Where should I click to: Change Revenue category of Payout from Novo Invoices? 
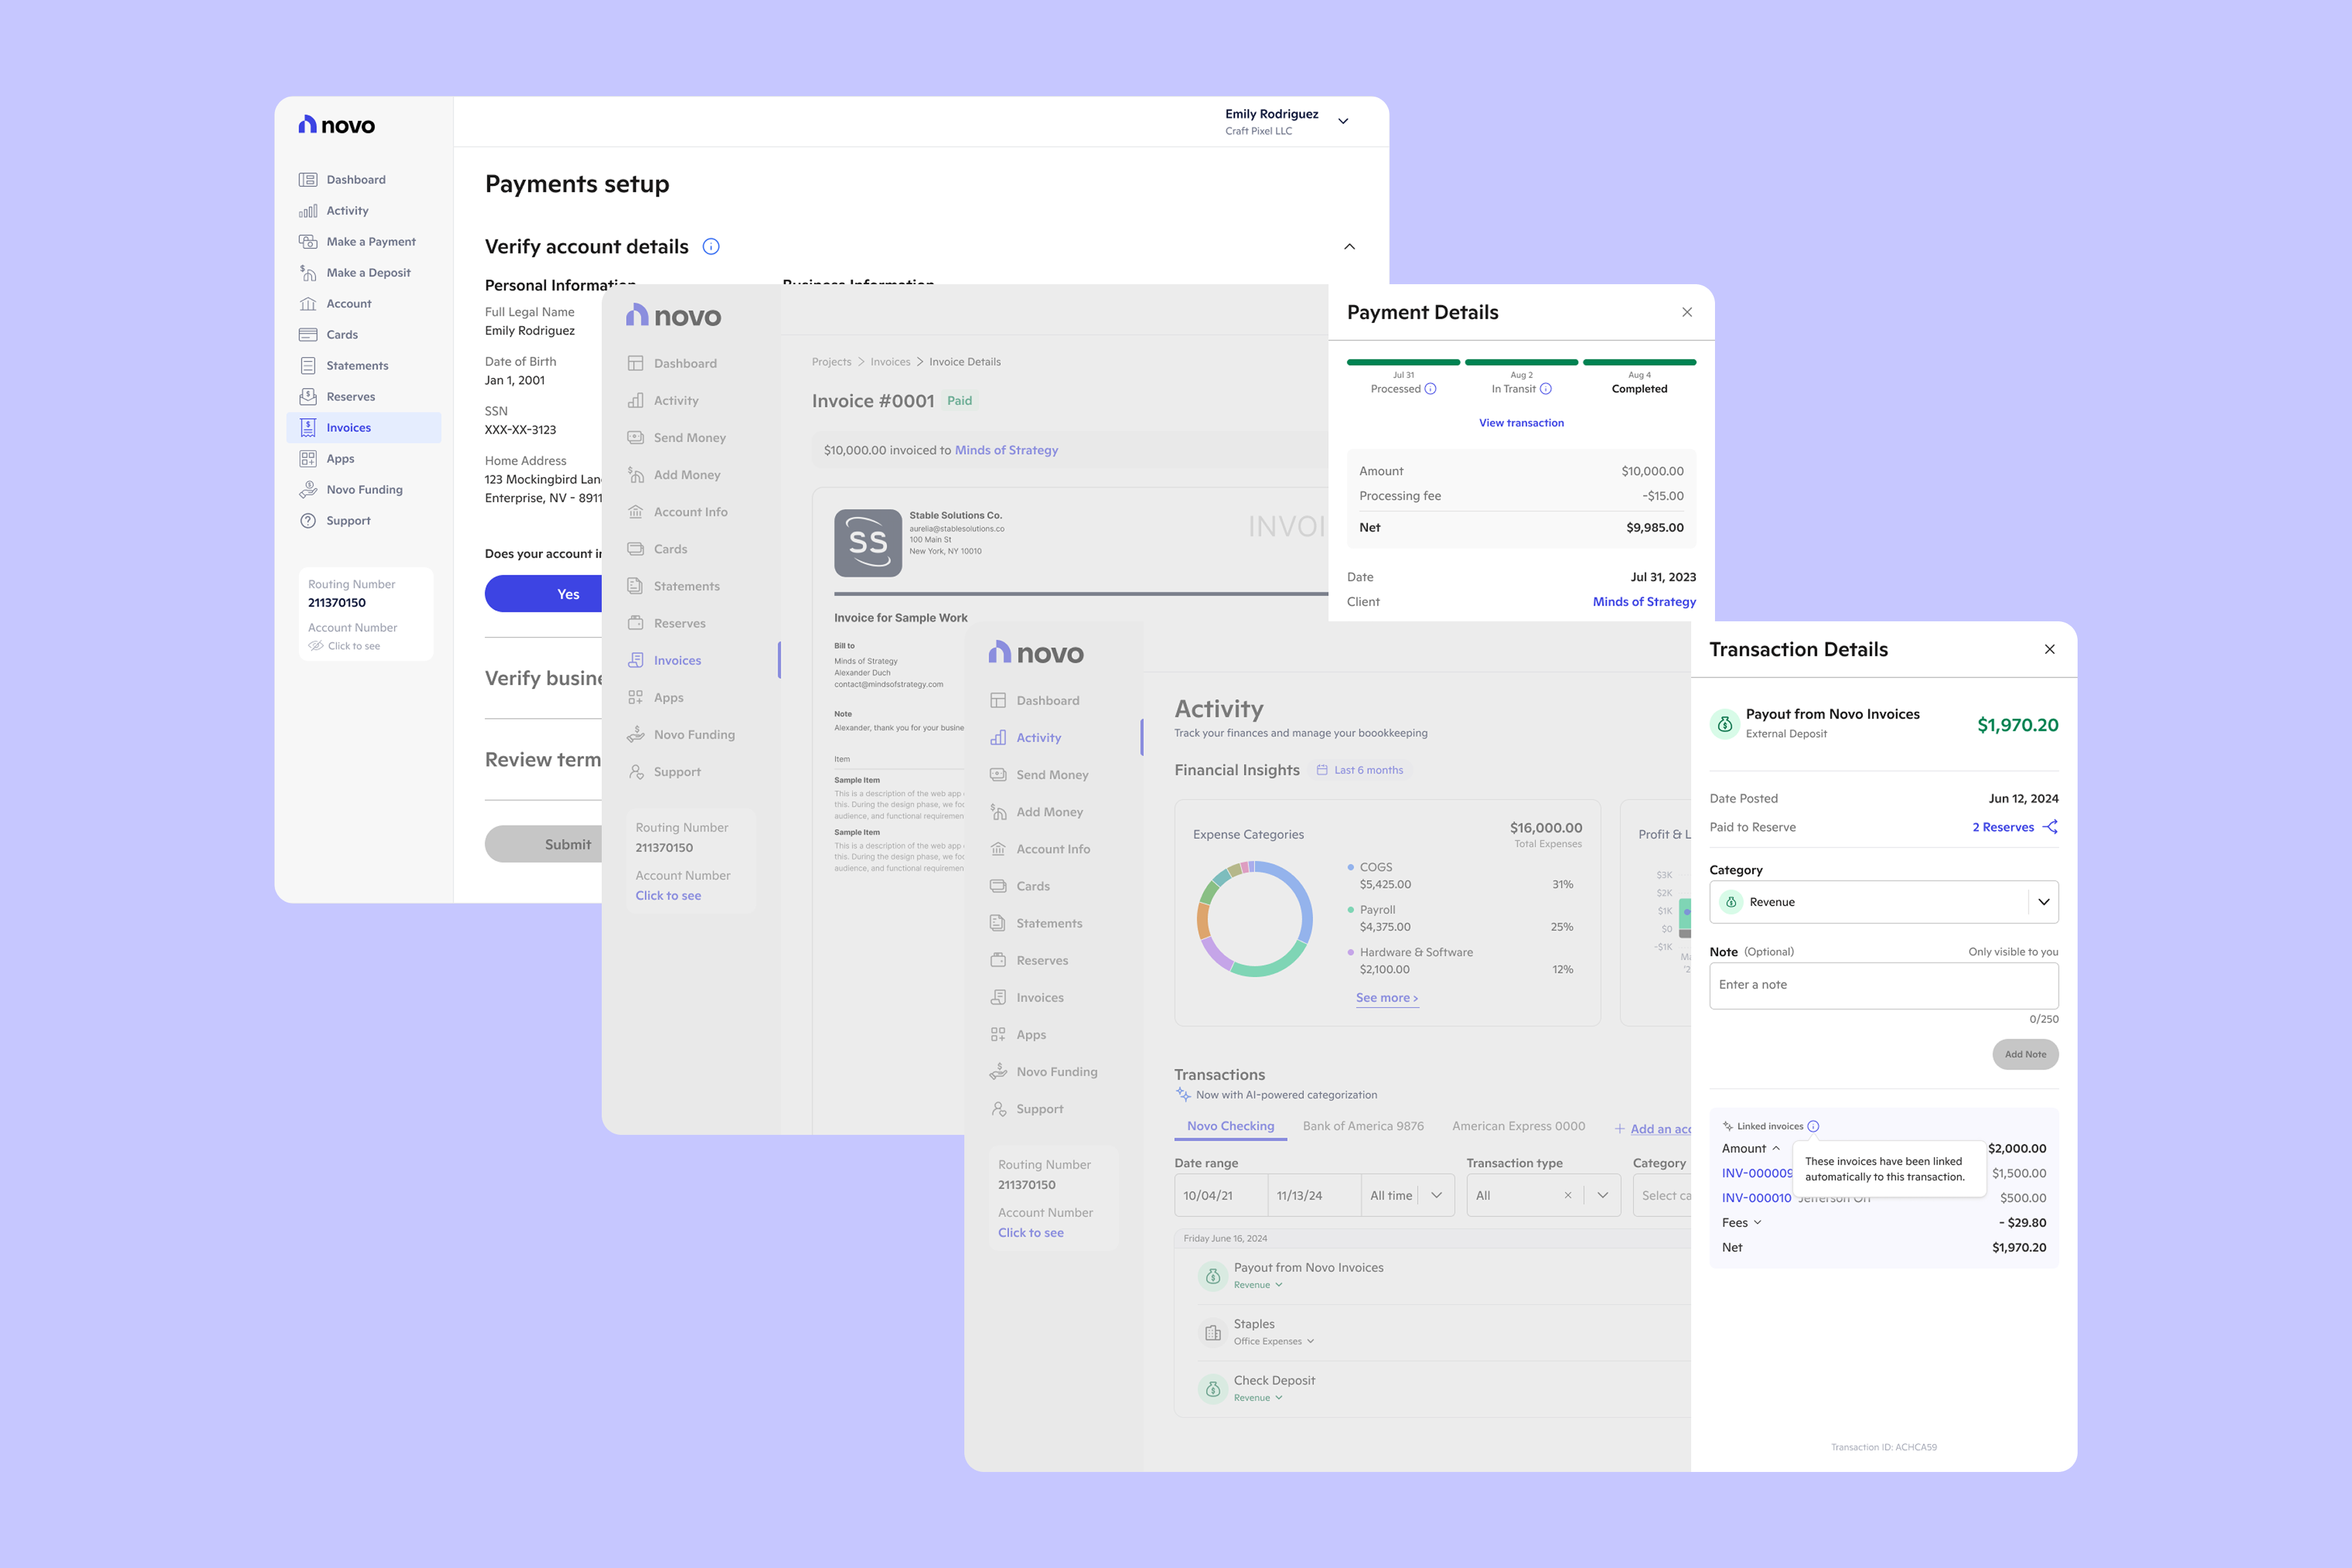[1258, 1285]
